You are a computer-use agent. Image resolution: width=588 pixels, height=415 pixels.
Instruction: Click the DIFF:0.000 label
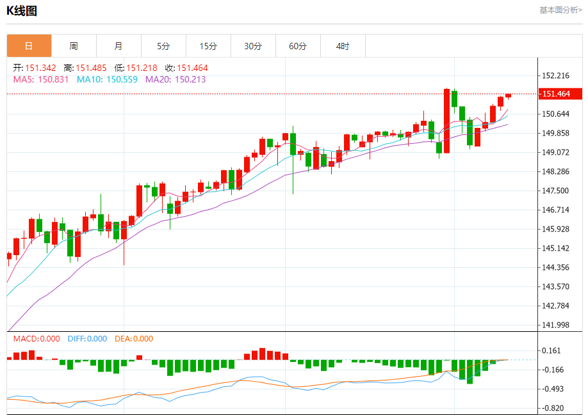[87, 339]
